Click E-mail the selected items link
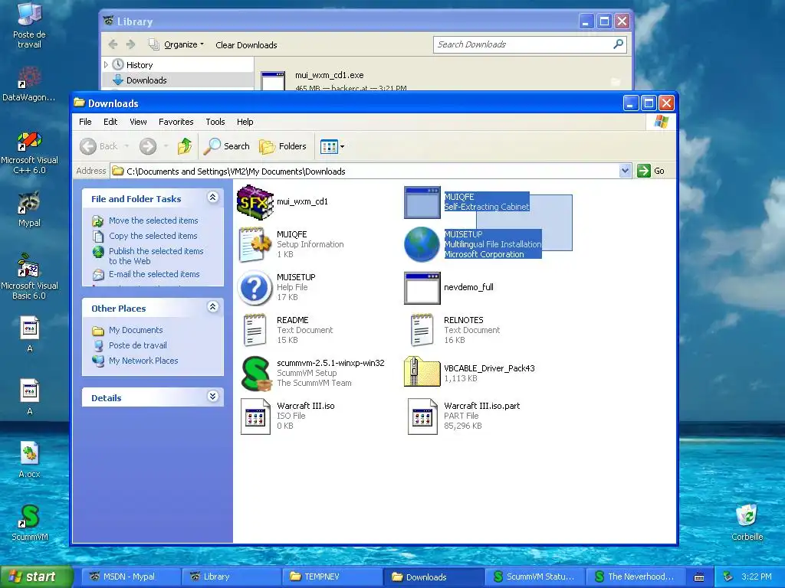The width and height of the screenshot is (785, 588). coord(154,274)
